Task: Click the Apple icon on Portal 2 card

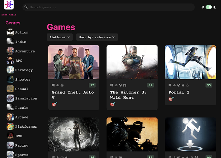Action: pos(183,85)
